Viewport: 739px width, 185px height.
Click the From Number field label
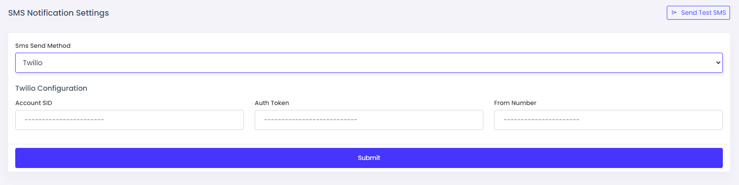[x=515, y=103]
